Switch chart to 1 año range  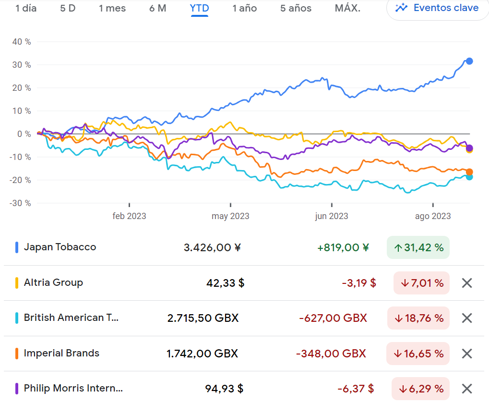[x=245, y=8]
